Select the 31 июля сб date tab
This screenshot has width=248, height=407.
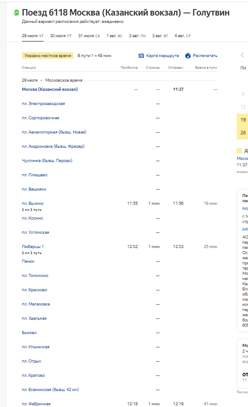point(89,36)
